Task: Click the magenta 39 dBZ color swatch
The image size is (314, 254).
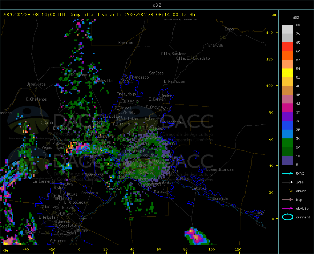Action: [287, 108]
